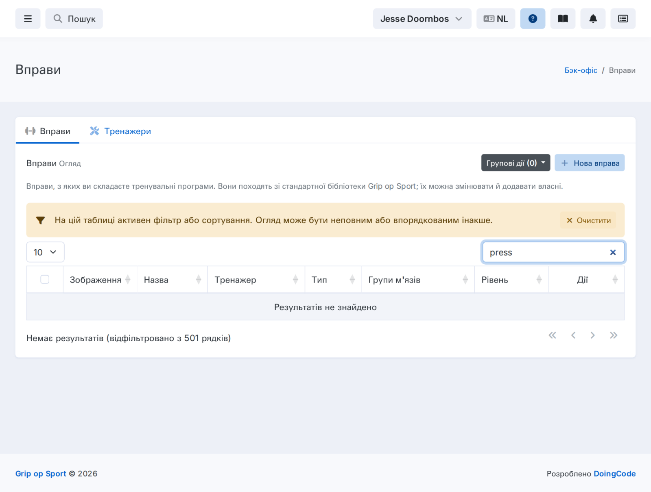Open notifications bell icon
This screenshot has width=651, height=492.
pos(593,19)
